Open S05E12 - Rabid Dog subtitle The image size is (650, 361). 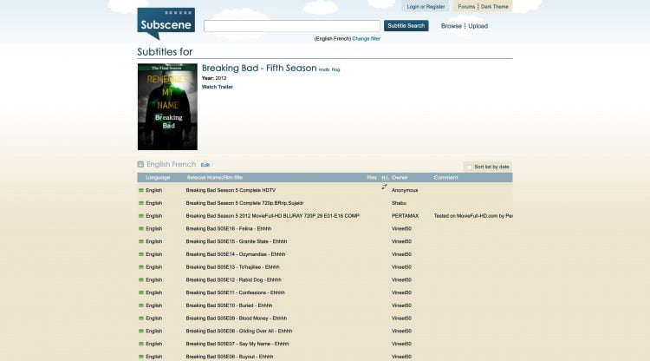point(233,280)
